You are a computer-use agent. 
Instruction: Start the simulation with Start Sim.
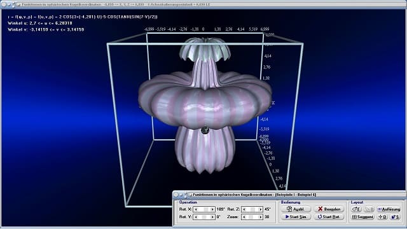click(x=296, y=217)
